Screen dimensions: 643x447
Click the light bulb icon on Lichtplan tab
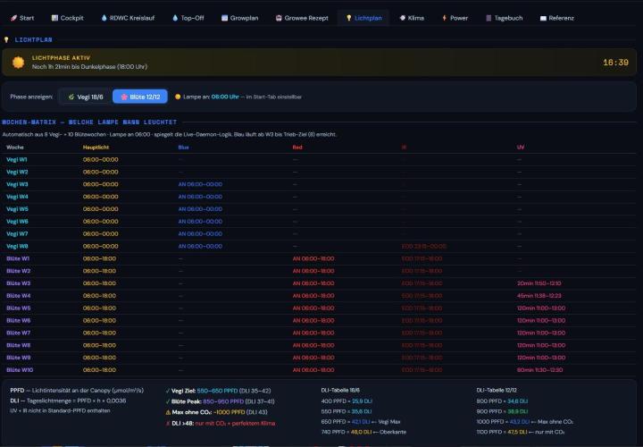coord(348,18)
